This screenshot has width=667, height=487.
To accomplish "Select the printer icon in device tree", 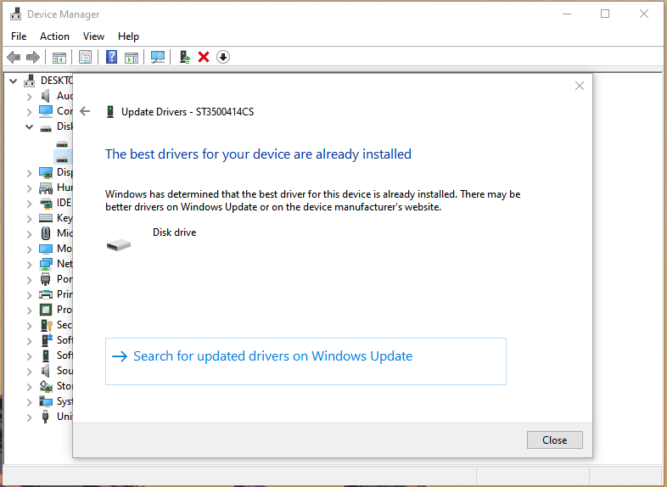I will tap(46, 294).
